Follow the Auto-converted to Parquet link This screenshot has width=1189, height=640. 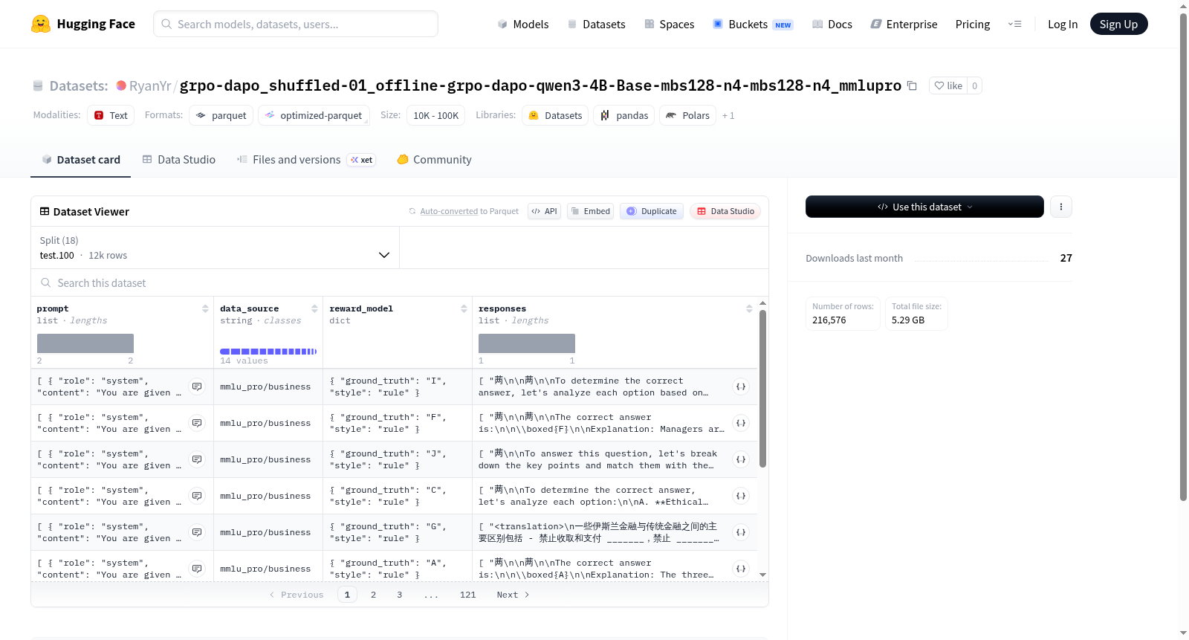(449, 211)
